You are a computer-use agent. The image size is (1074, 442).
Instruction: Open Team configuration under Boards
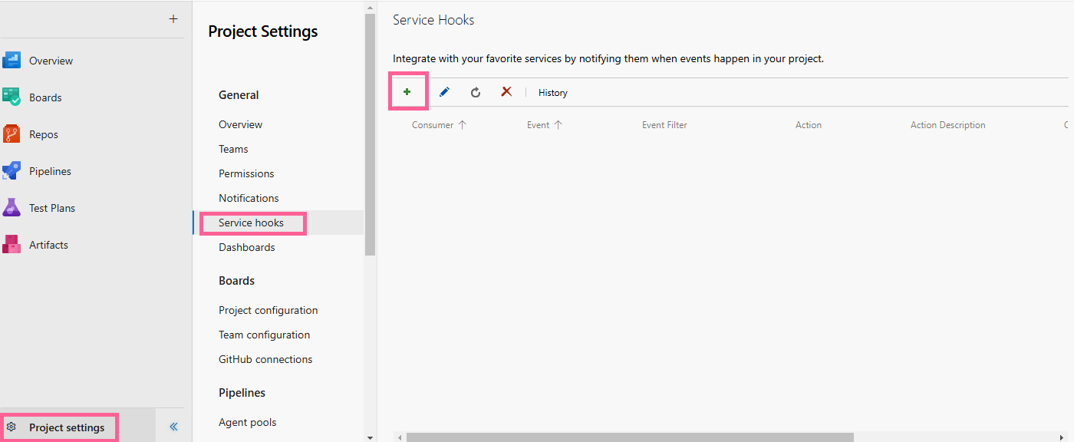click(x=264, y=335)
